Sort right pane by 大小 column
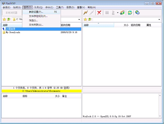 pyautogui.click(x=122, y=25)
